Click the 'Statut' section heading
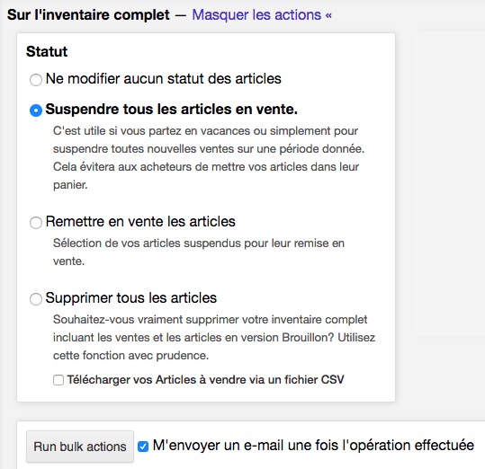The height and width of the screenshot is (469, 485). (x=47, y=51)
